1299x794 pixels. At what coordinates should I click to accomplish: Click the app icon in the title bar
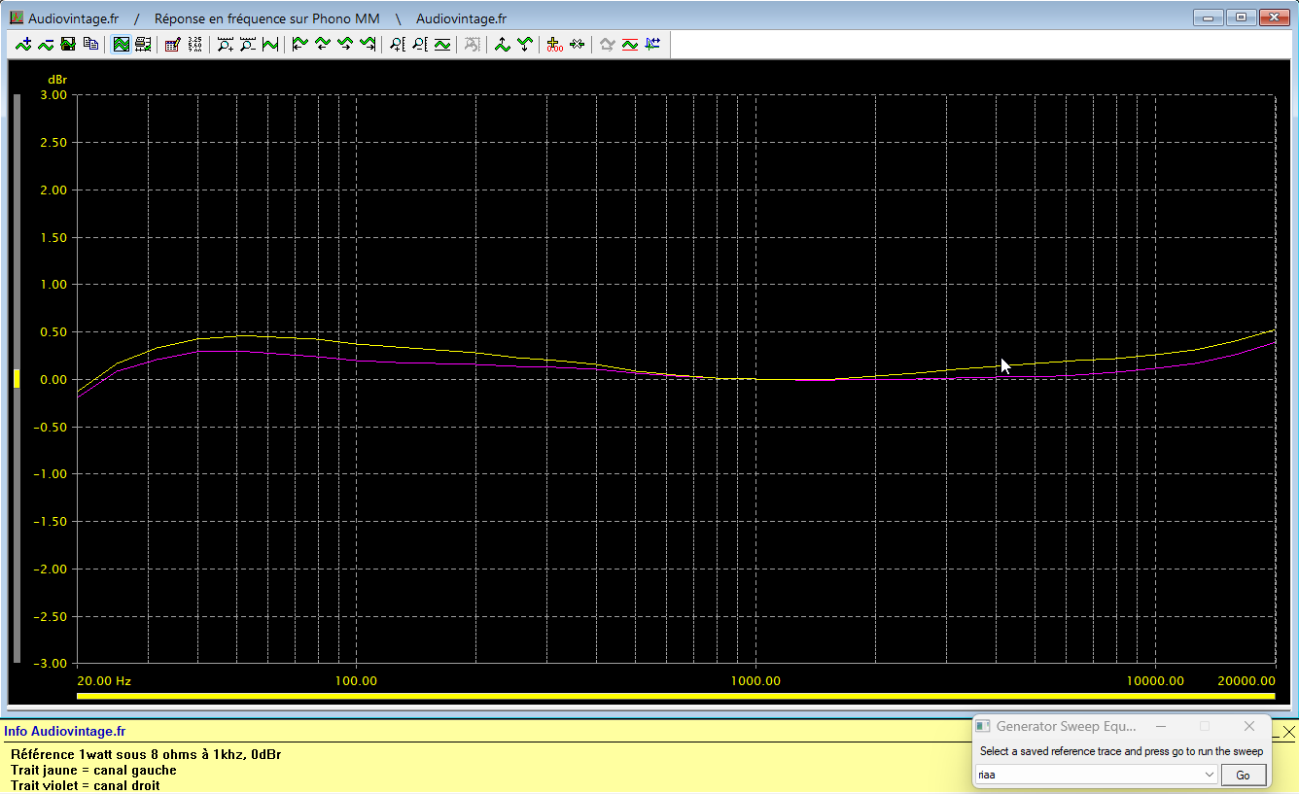pyautogui.click(x=17, y=17)
